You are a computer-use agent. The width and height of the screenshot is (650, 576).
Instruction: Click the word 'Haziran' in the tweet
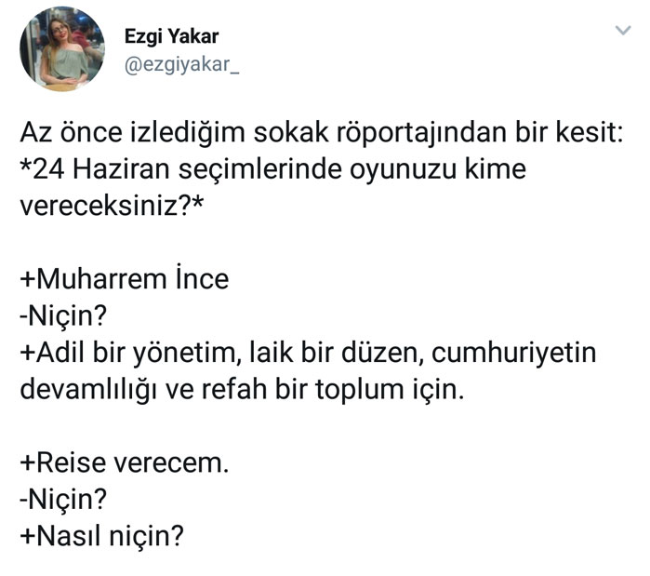click(x=121, y=169)
